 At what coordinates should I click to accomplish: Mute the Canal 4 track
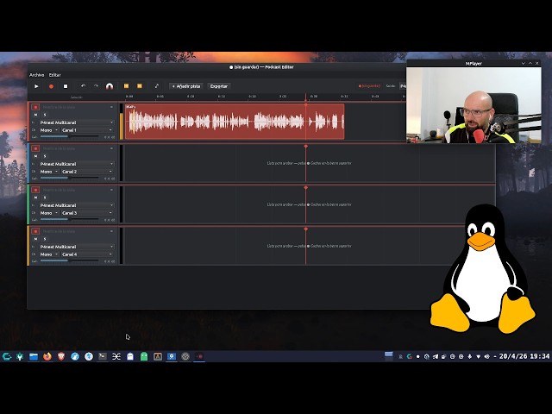(35, 239)
